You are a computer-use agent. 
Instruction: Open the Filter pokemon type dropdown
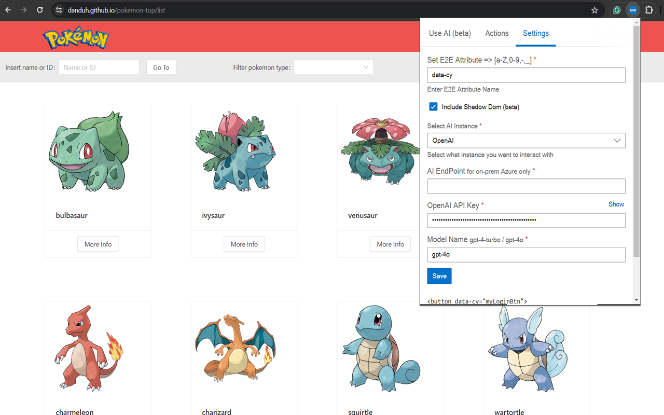334,67
